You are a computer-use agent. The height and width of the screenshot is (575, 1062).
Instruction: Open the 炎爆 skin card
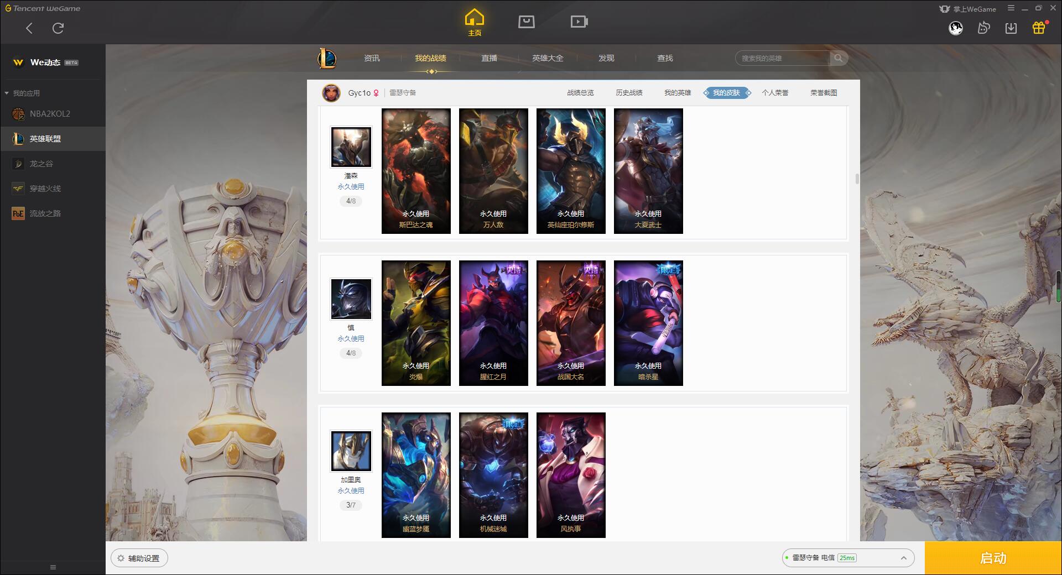(x=416, y=323)
